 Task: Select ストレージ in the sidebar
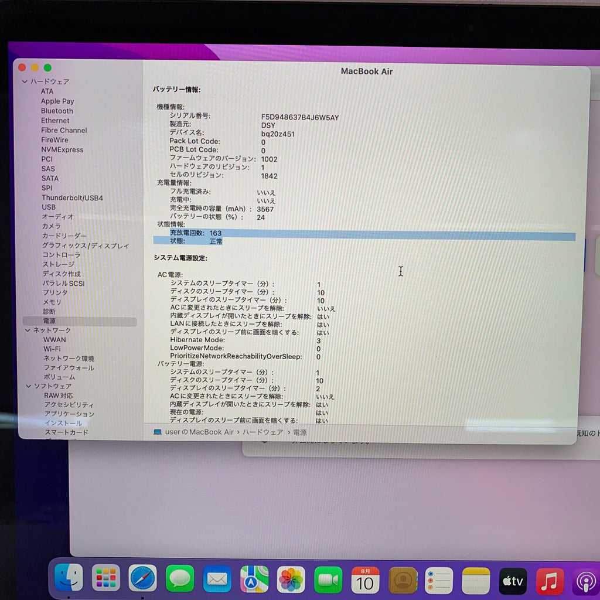tap(59, 264)
